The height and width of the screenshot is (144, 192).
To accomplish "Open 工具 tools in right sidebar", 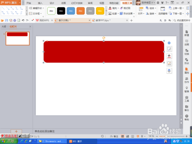I will coord(187,99).
